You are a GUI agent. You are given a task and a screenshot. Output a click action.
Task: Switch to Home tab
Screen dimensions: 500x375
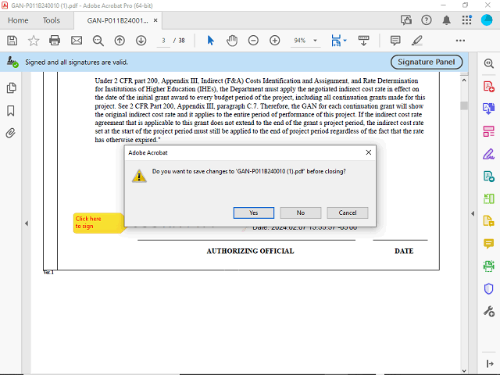18,20
